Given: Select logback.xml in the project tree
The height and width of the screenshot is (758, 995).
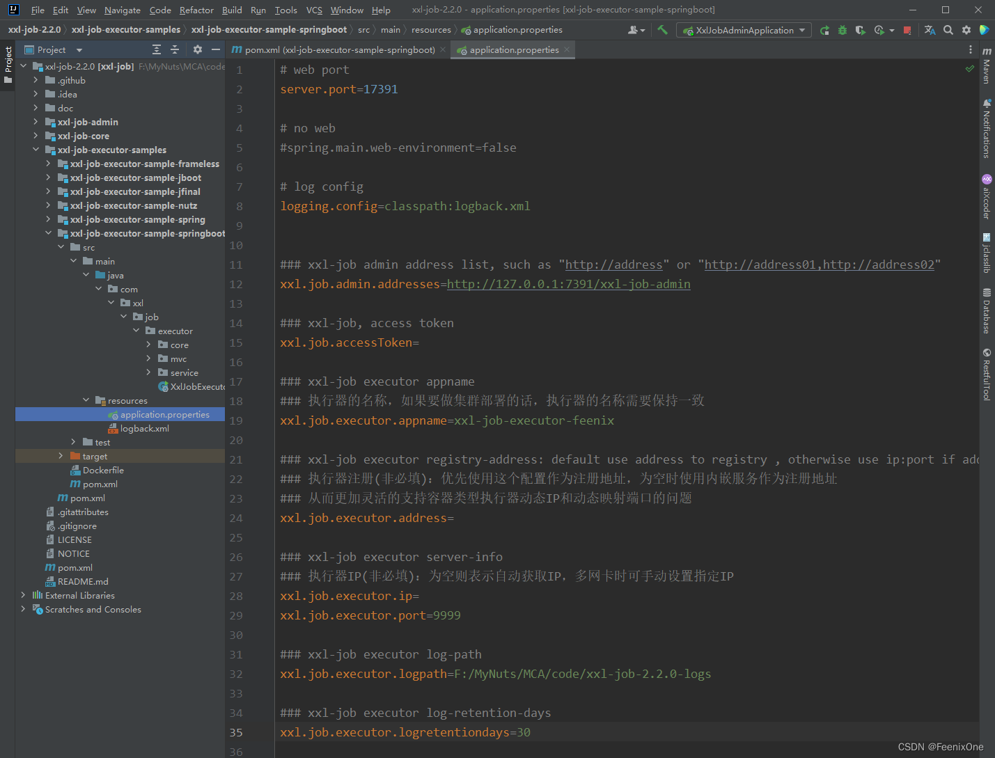Looking at the screenshot, I should pyautogui.click(x=144, y=428).
